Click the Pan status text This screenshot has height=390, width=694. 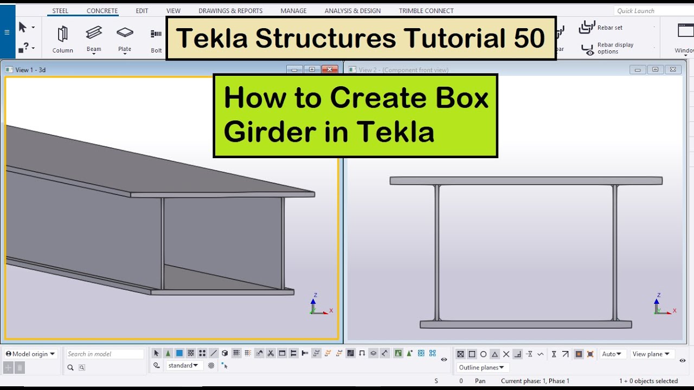[x=480, y=381]
